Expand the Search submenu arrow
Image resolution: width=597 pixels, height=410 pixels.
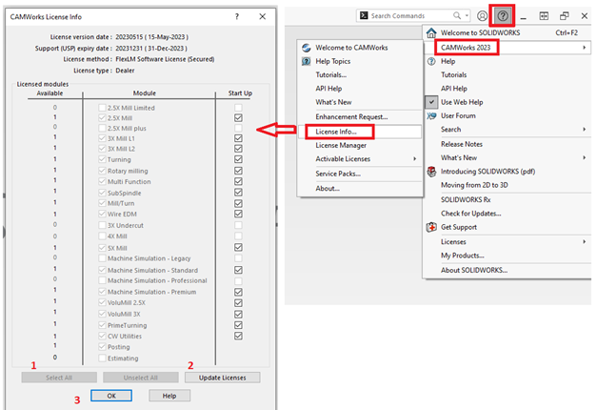tap(584, 130)
